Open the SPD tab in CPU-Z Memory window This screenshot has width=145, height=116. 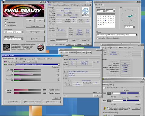click(126, 48)
